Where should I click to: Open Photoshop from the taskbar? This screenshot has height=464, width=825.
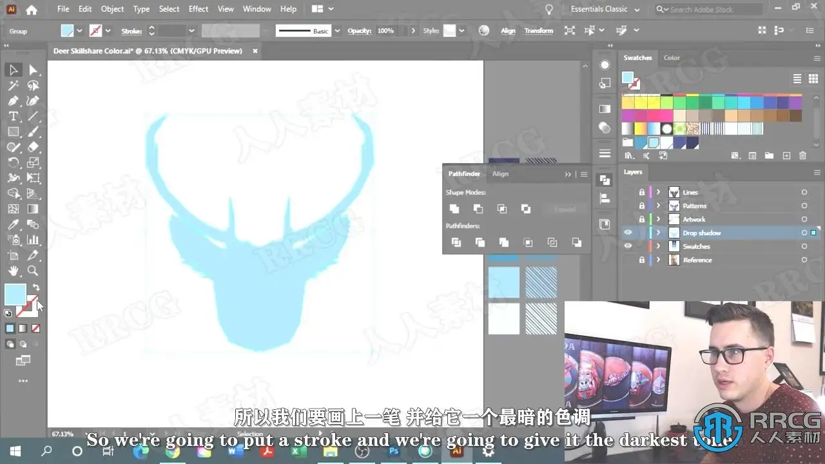pyautogui.click(x=394, y=451)
